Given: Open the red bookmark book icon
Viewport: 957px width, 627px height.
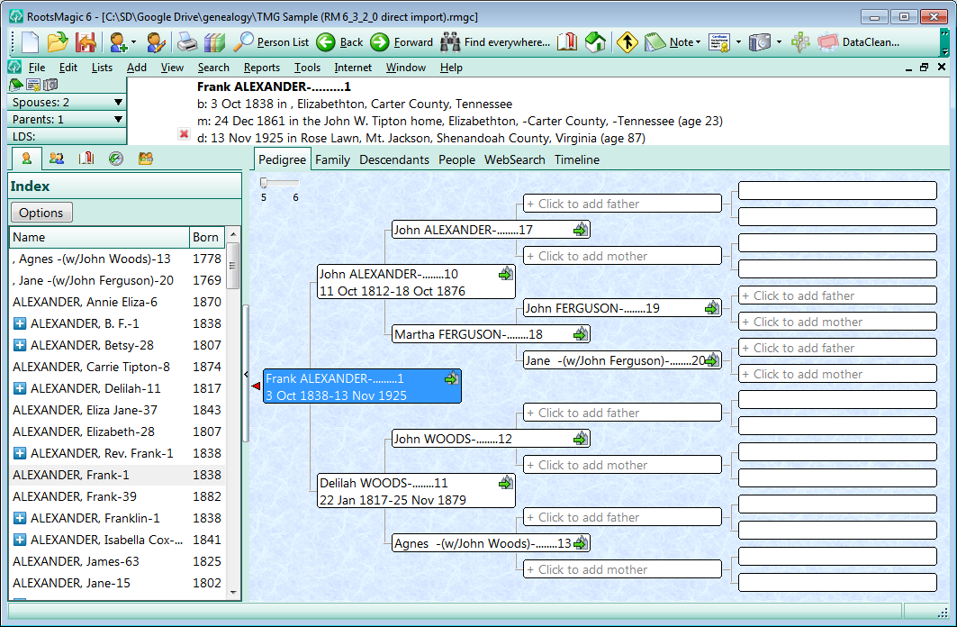Looking at the screenshot, I should point(567,42).
